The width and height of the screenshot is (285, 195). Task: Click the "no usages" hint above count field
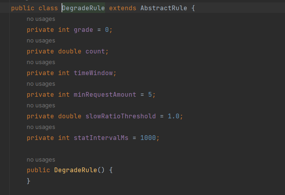click(41, 40)
